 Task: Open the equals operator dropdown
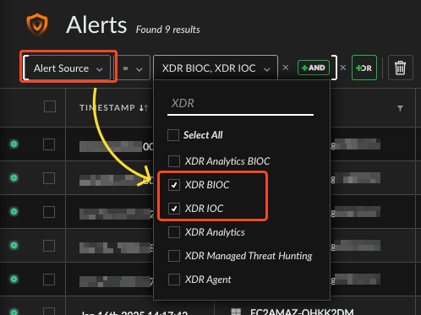tap(133, 68)
